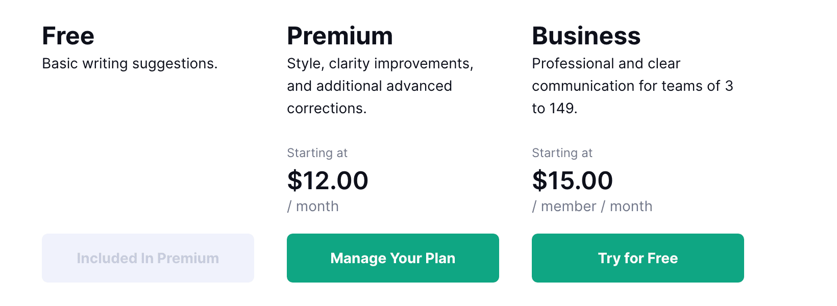837x306 pixels.
Task: Click 'Starting at' above the $15.00 price
Action: pos(562,153)
